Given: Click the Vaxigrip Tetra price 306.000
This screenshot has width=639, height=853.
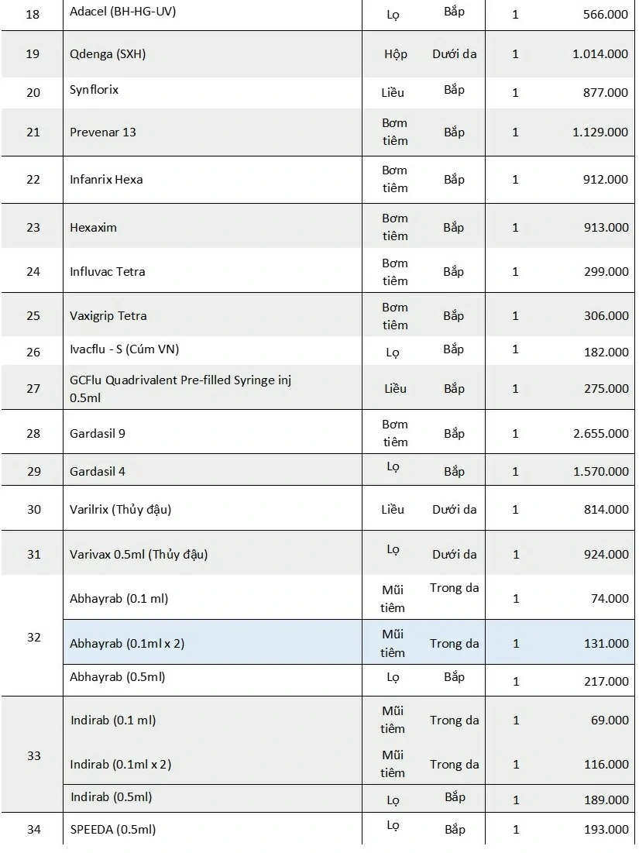Looking at the screenshot, I should click(x=606, y=315).
